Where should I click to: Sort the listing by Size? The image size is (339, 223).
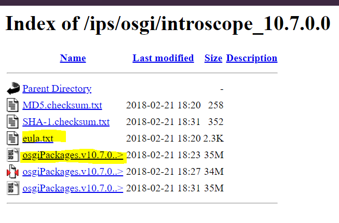point(213,58)
